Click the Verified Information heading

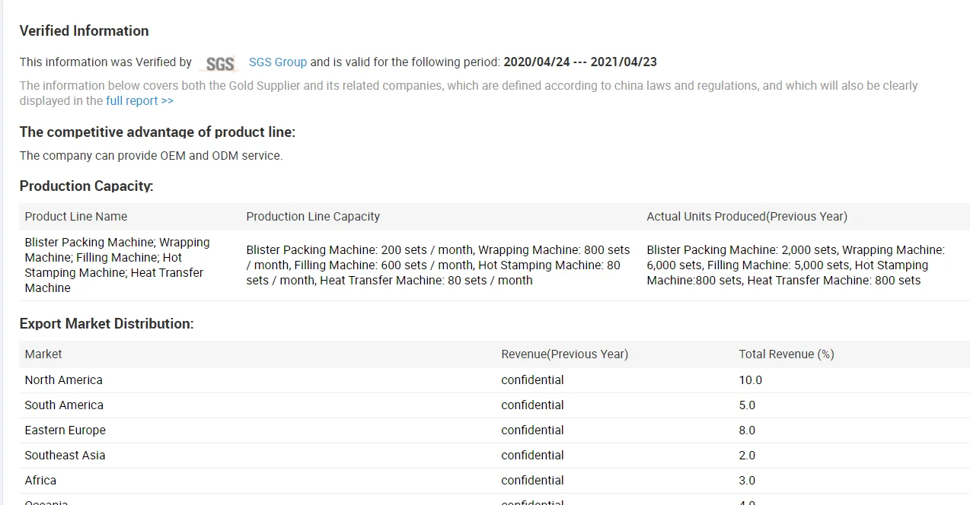coord(84,31)
